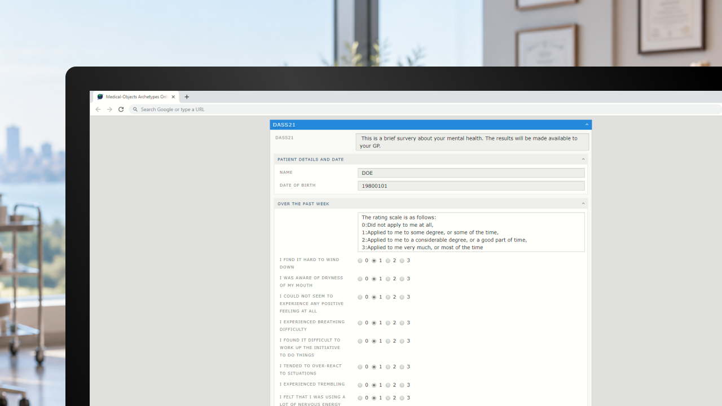Click the Date of Birth field
This screenshot has height=406, width=722.
[x=471, y=186]
